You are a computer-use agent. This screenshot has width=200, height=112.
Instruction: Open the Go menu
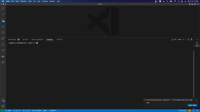[x=35, y=1]
